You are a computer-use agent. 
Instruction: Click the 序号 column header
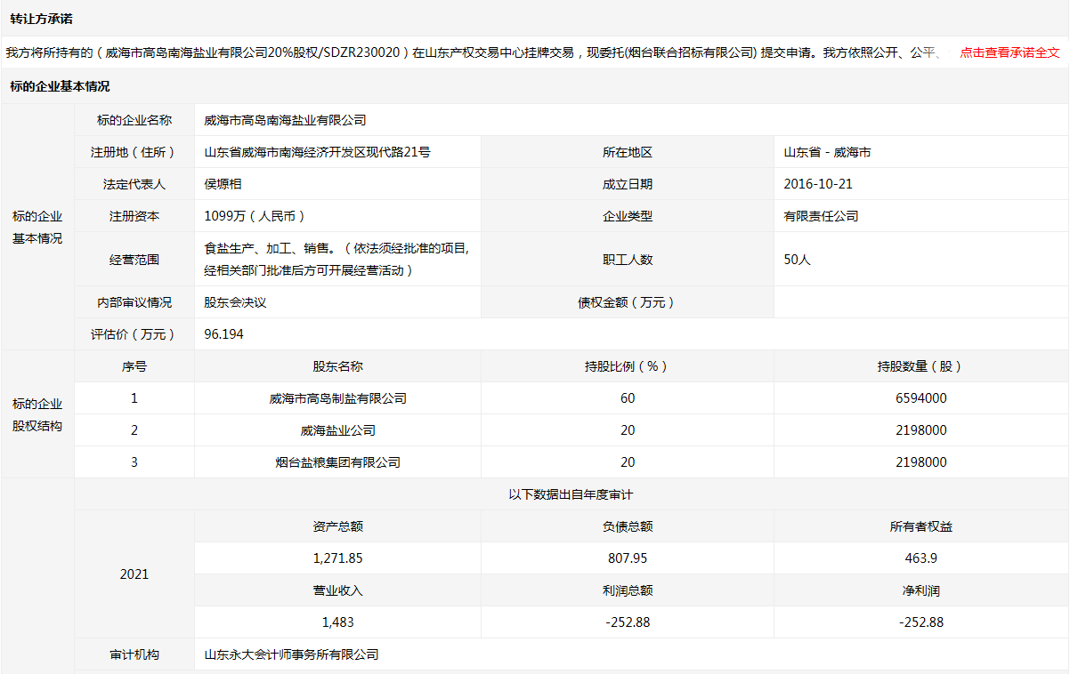[x=134, y=366]
